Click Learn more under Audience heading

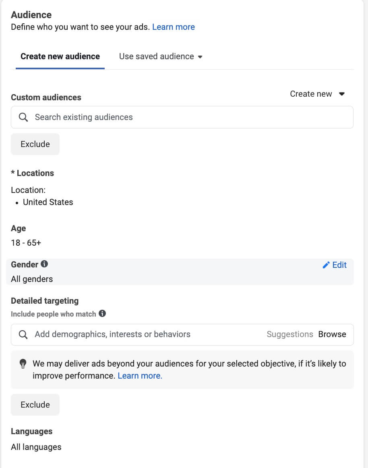pyautogui.click(x=173, y=27)
